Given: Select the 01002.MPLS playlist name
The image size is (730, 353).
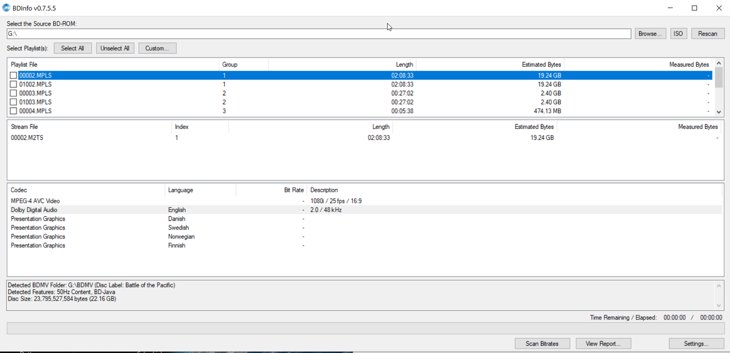Looking at the screenshot, I should 35,84.
